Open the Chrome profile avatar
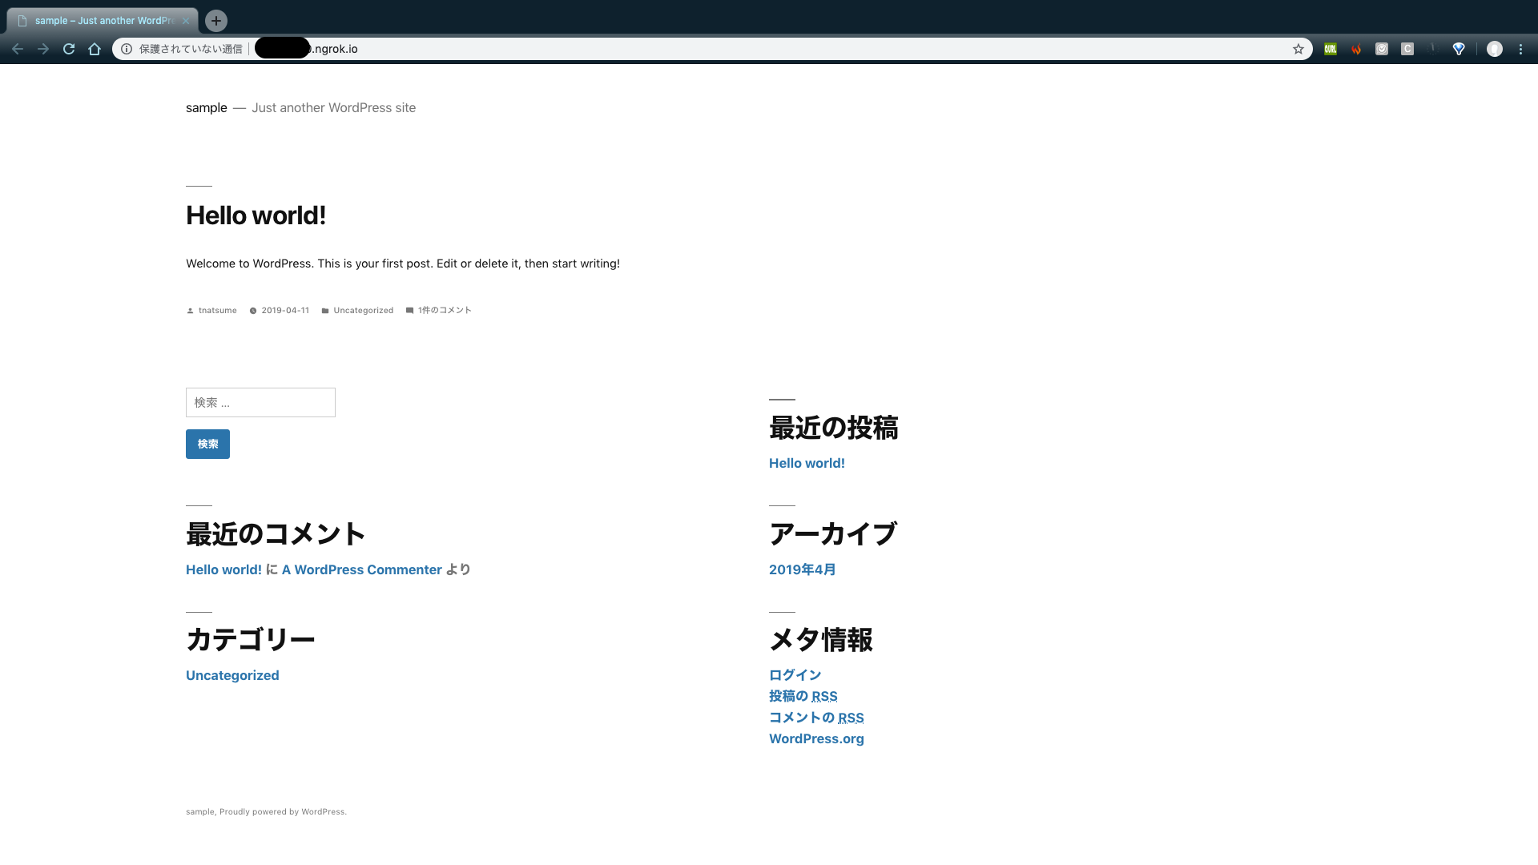 pyautogui.click(x=1495, y=49)
